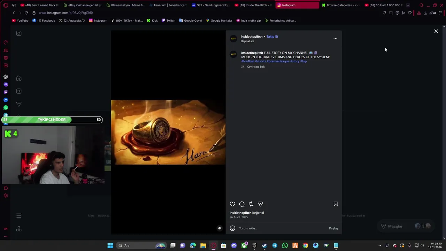
Task: Open the three-dot post options menu
Action: pyautogui.click(x=335, y=38)
